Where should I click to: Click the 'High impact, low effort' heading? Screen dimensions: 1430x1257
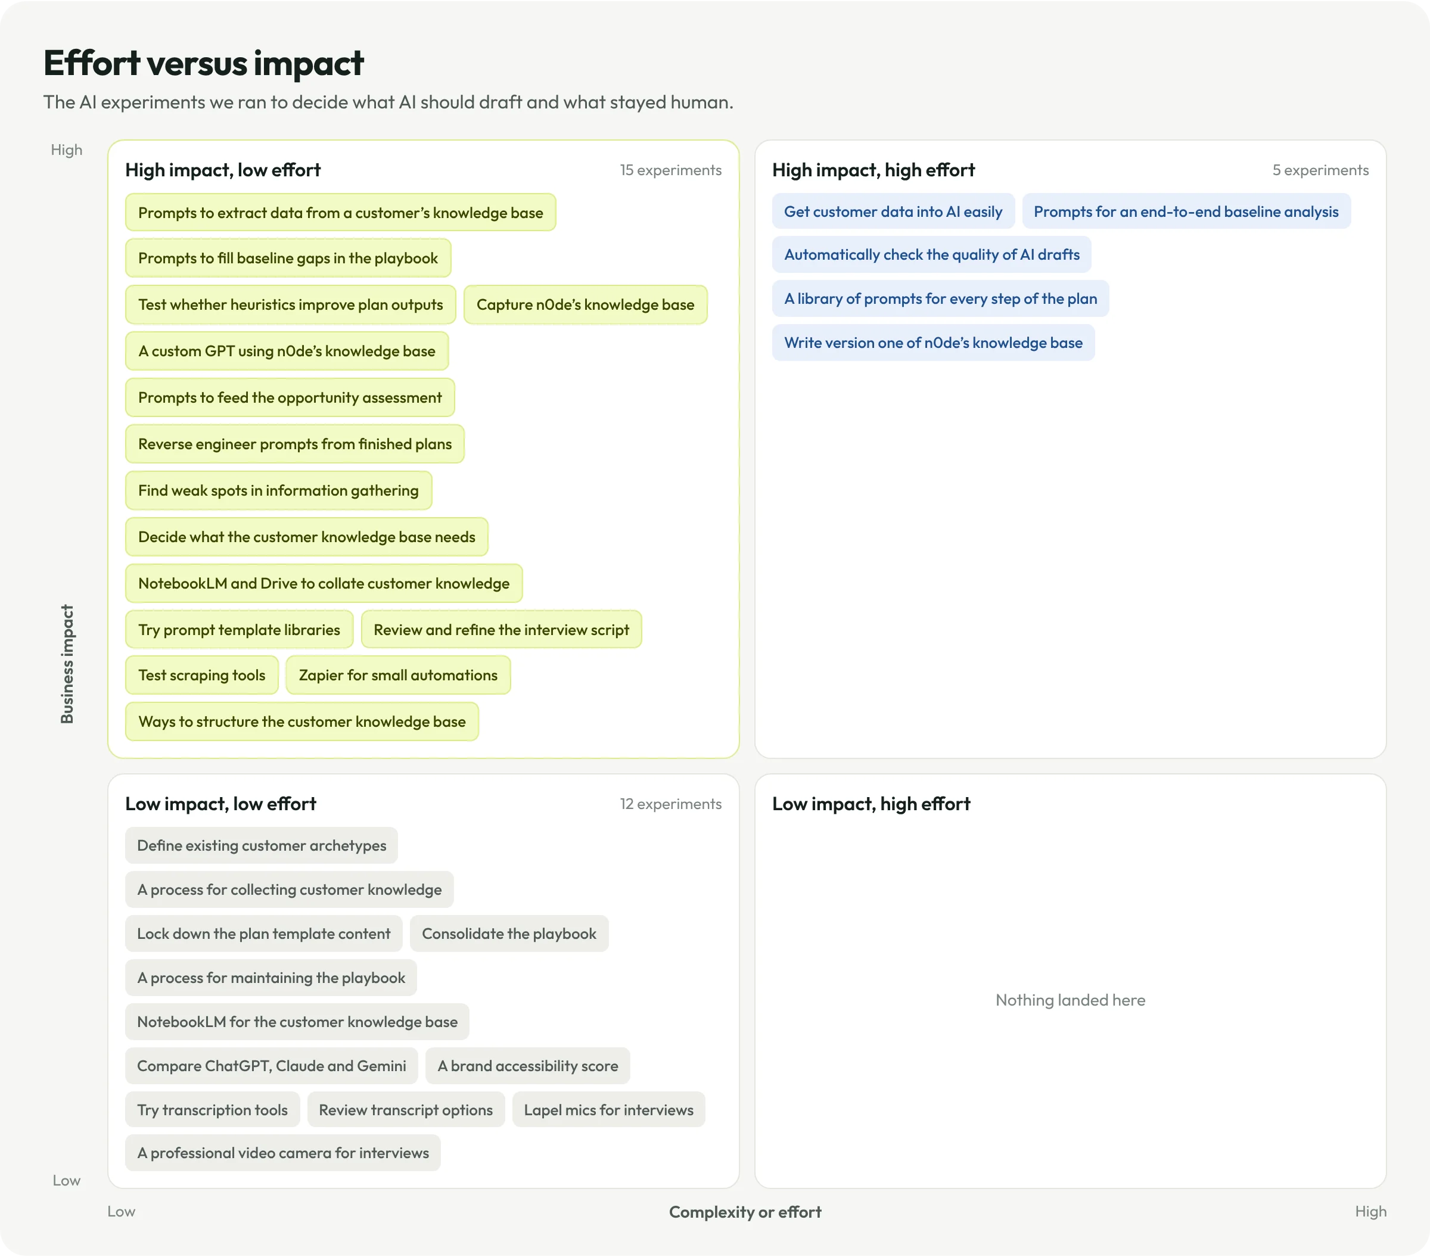coord(222,170)
